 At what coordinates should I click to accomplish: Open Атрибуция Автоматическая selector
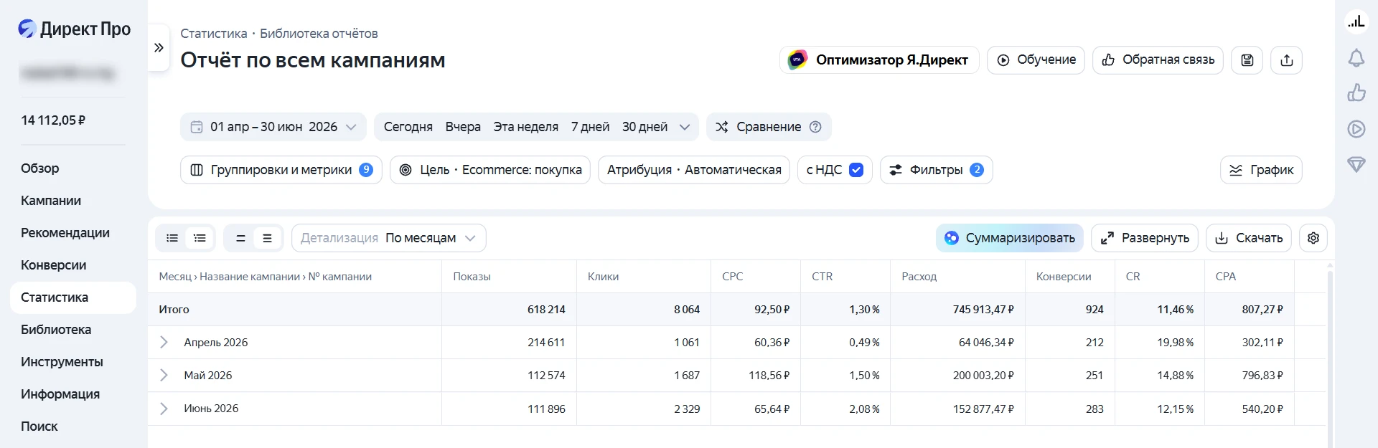point(694,170)
